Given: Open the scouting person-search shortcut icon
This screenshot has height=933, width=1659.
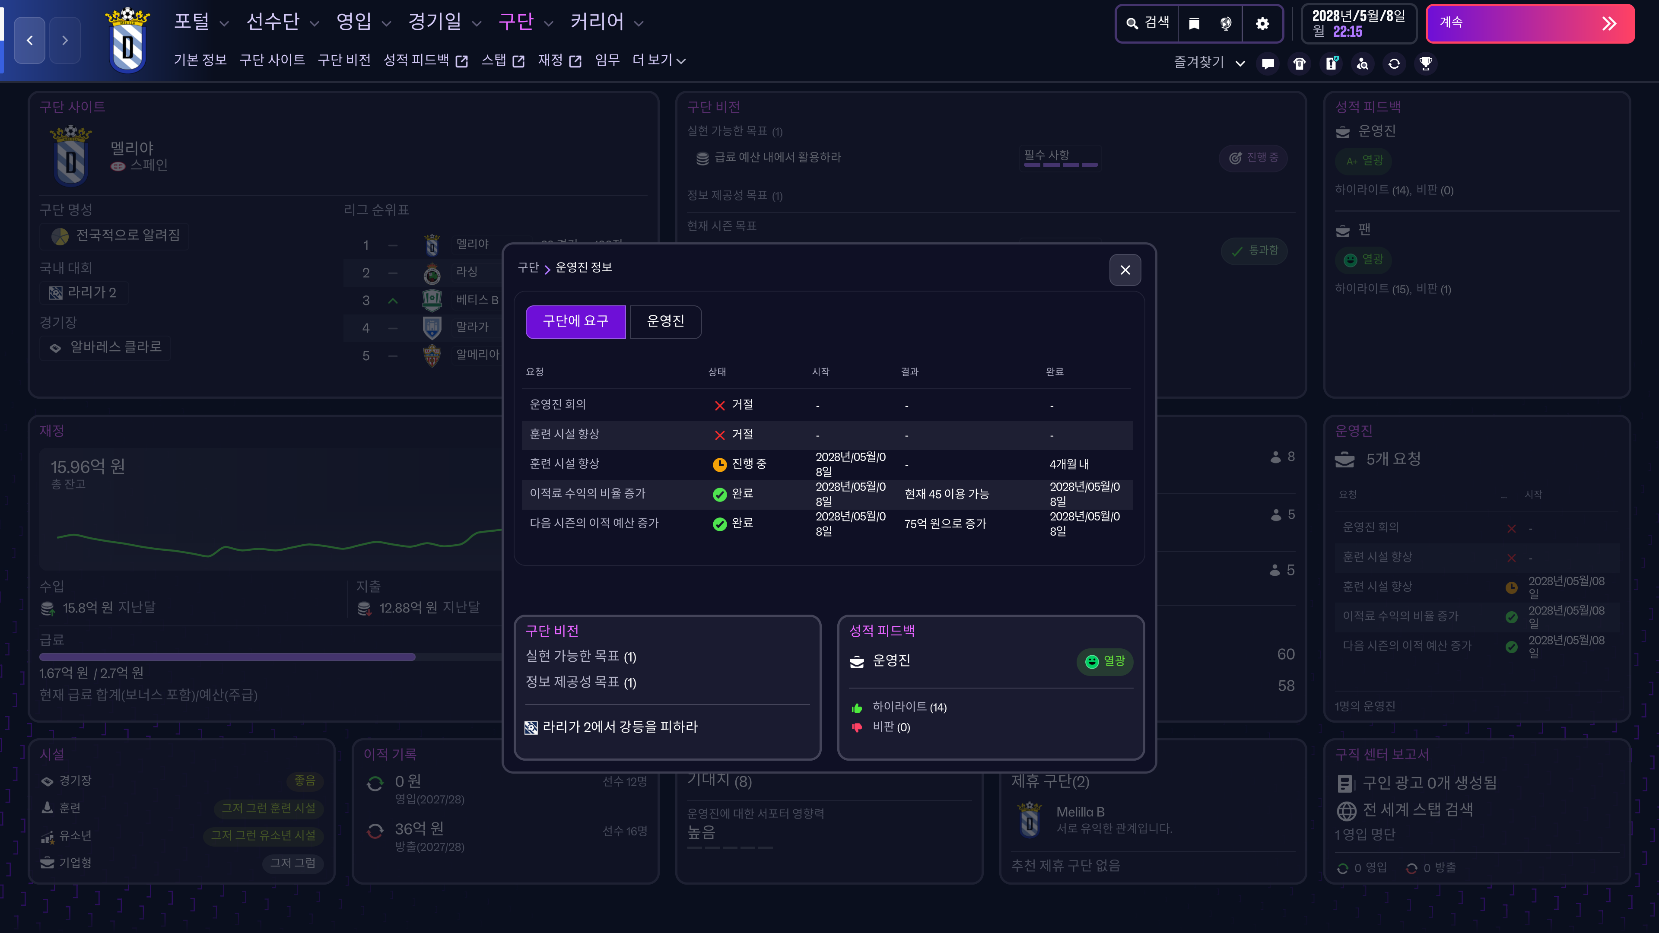Looking at the screenshot, I should pyautogui.click(x=1363, y=64).
